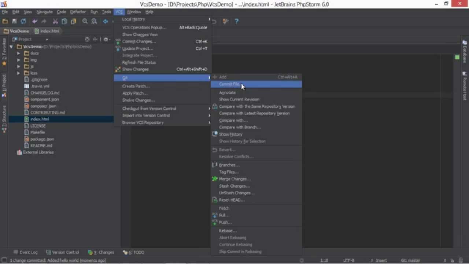Viewport: 469px width, 264px height.
Task: Click the tool window toggle icon in status bar
Action: 4,260
